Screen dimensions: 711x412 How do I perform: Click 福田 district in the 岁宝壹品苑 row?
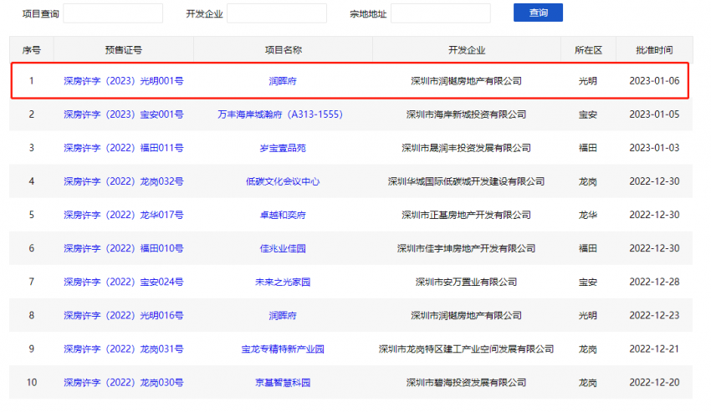click(x=588, y=148)
